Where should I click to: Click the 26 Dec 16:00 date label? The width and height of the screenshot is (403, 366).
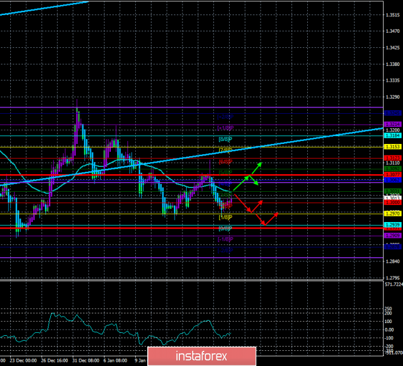pyautogui.click(x=55, y=361)
